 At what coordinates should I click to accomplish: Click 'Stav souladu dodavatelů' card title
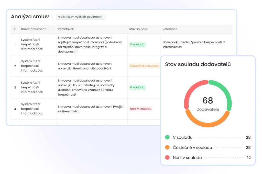(198, 64)
